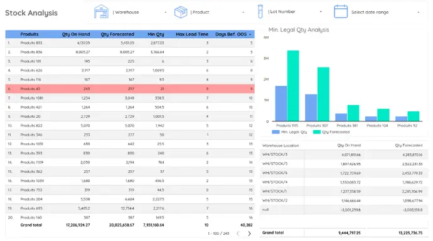Toggle Min. Legal Qty legend swatch

tap(275, 132)
